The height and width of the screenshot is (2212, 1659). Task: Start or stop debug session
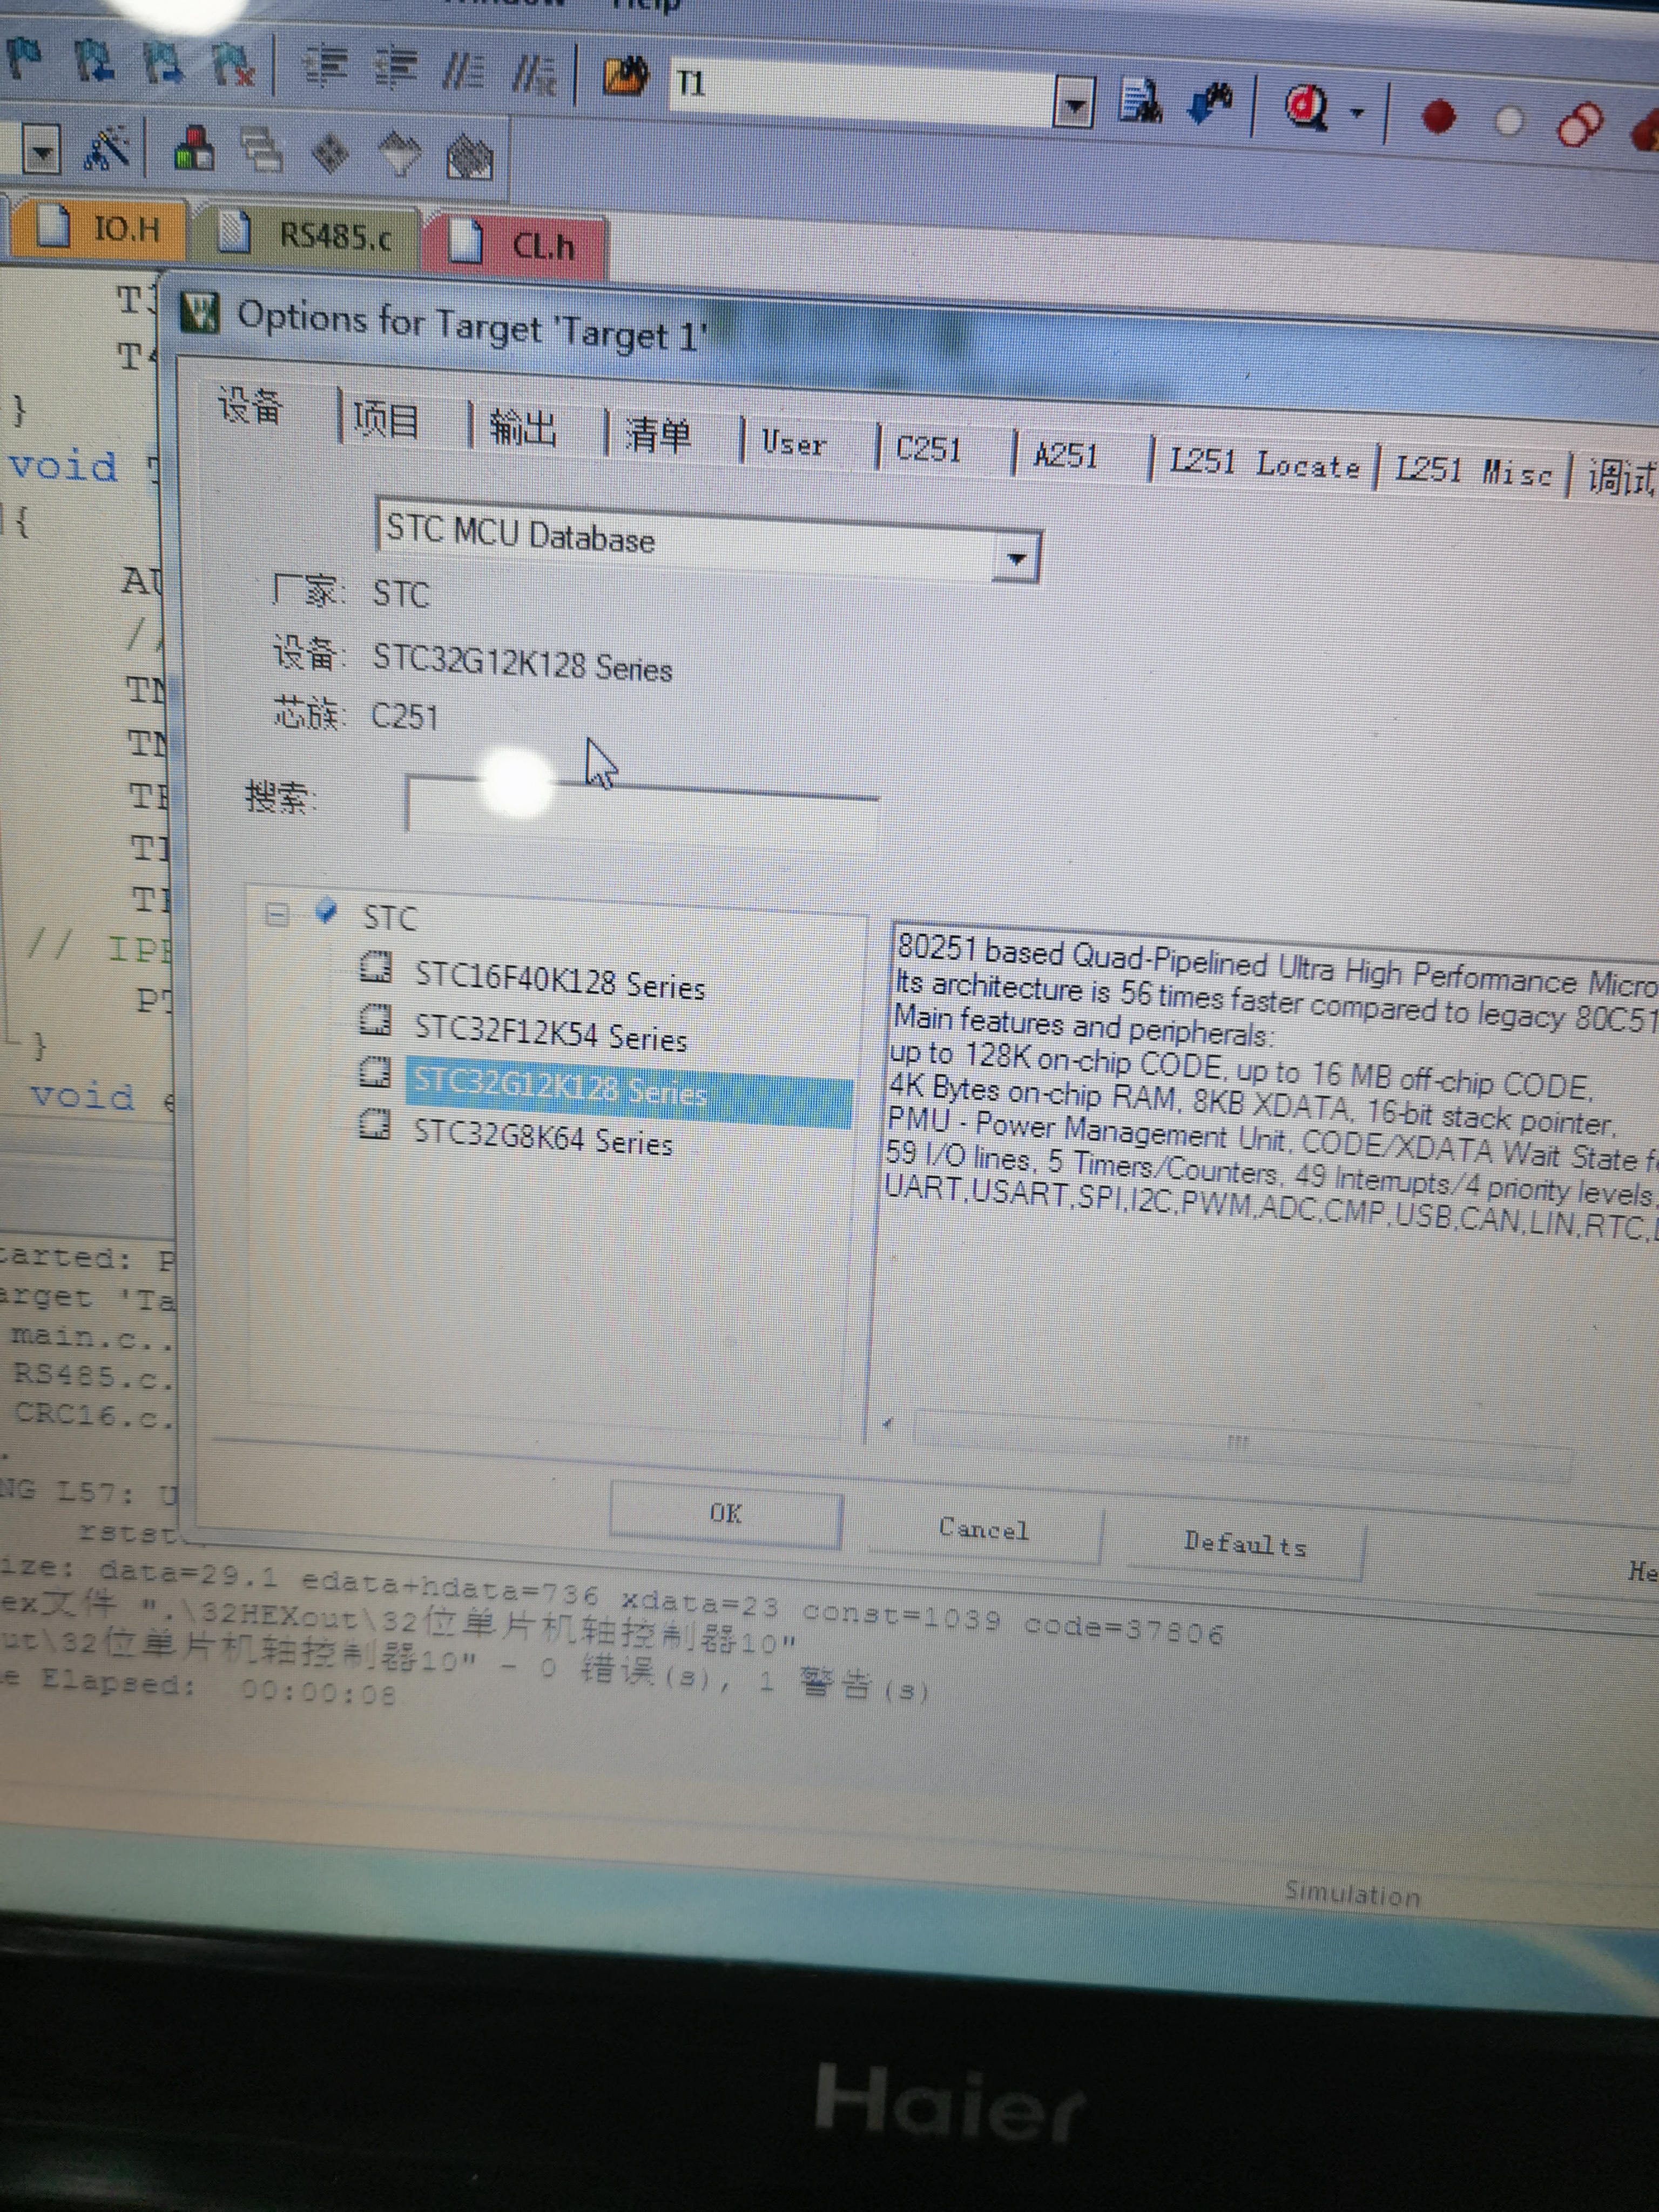[1306, 107]
